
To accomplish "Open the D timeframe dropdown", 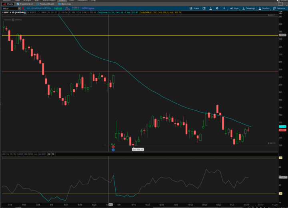I will pos(224,8).
